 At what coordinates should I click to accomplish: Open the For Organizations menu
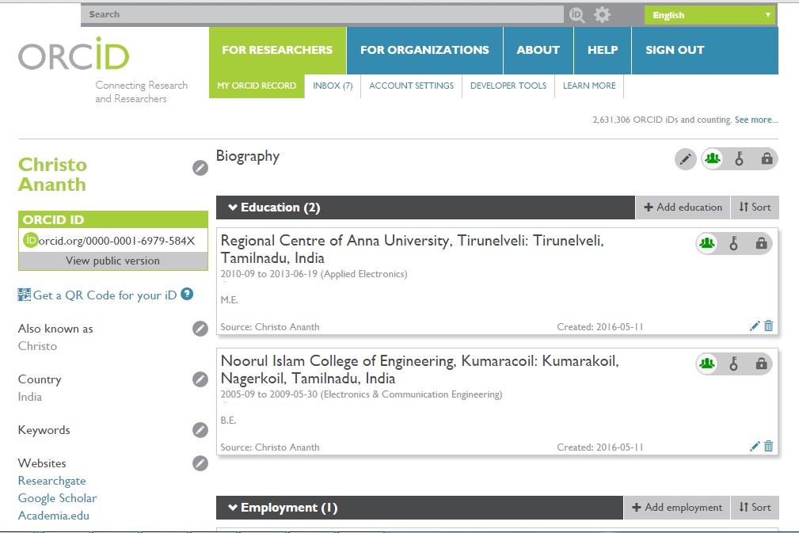pyautogui.click(x=424, y=50)
